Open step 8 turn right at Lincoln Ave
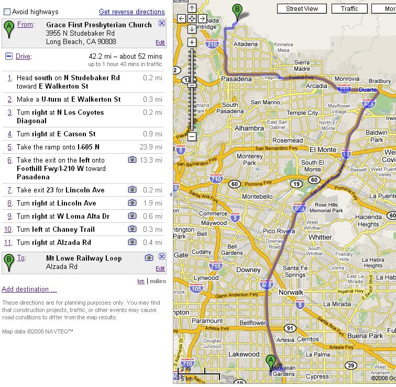This screenshot has height=387, width=396. (x=83, y=203)
